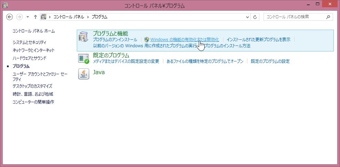Click the search magnifier icon
Image resolution: width=340 pixels, height=167 pixels.
[328, 17]
